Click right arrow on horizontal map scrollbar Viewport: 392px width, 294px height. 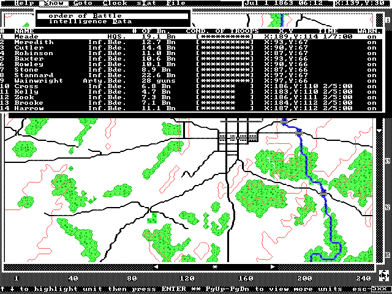pos(274,267)
